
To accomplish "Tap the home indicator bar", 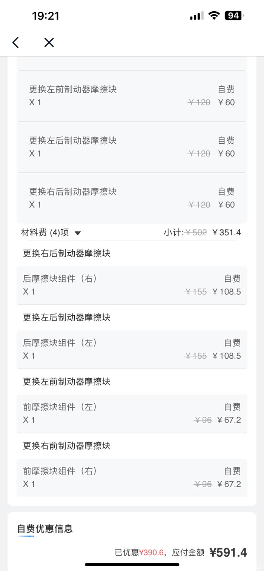I will [132, 565].
